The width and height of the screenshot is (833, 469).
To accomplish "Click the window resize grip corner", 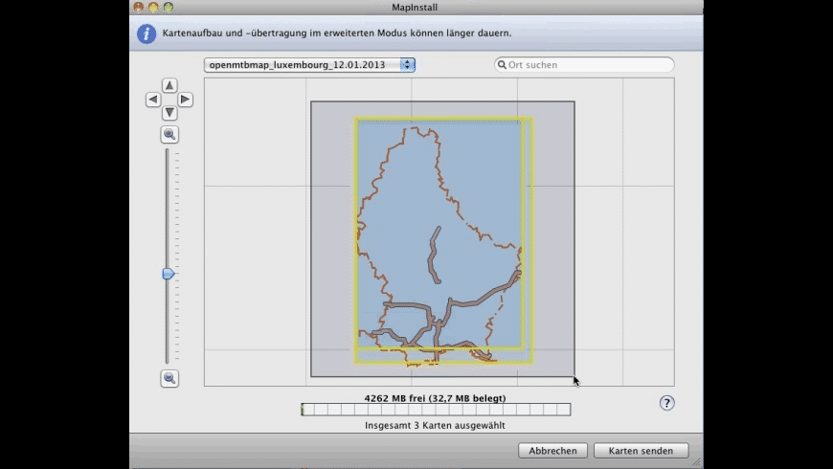I will click(x=696, y=462).
